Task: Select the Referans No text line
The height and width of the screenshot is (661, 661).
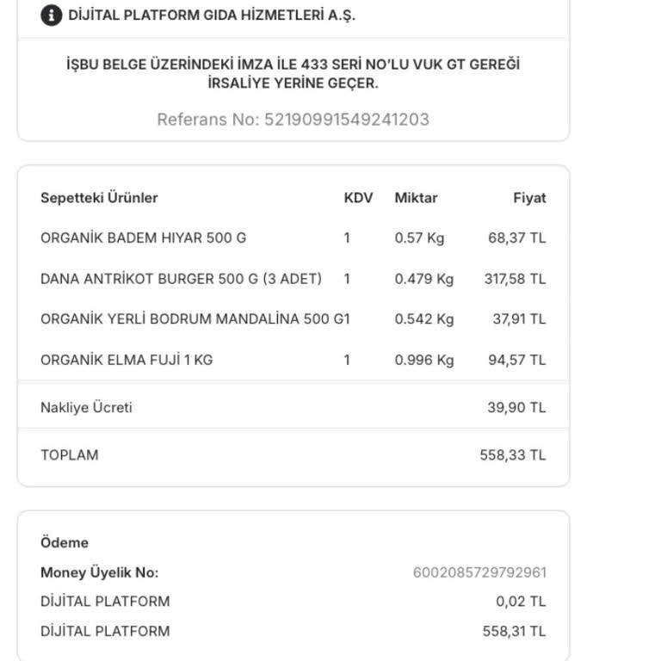Action: (293, 120)
